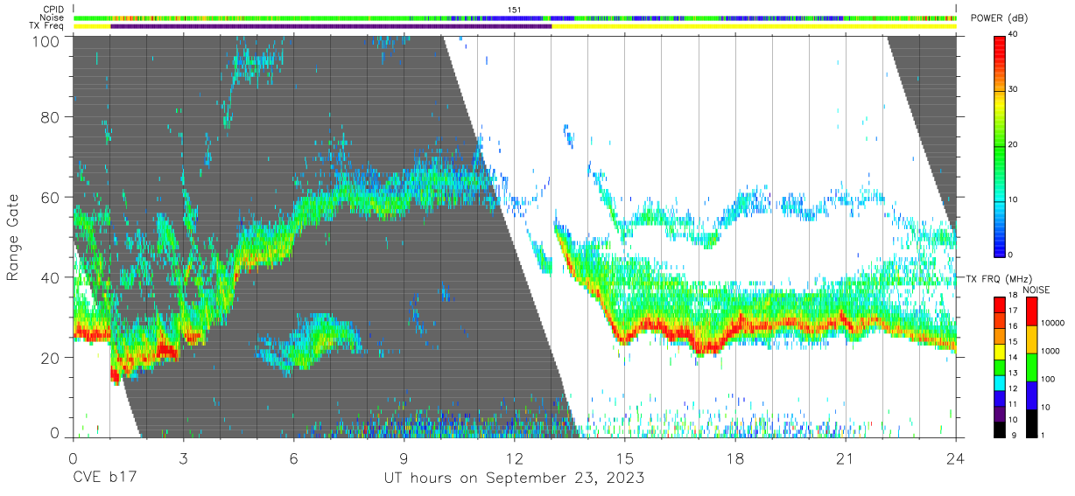This screenshot has width=1075, height=496.
Task: Click the yellow TX Freq segment after 13 UT
Action: (x=754, y=26)
